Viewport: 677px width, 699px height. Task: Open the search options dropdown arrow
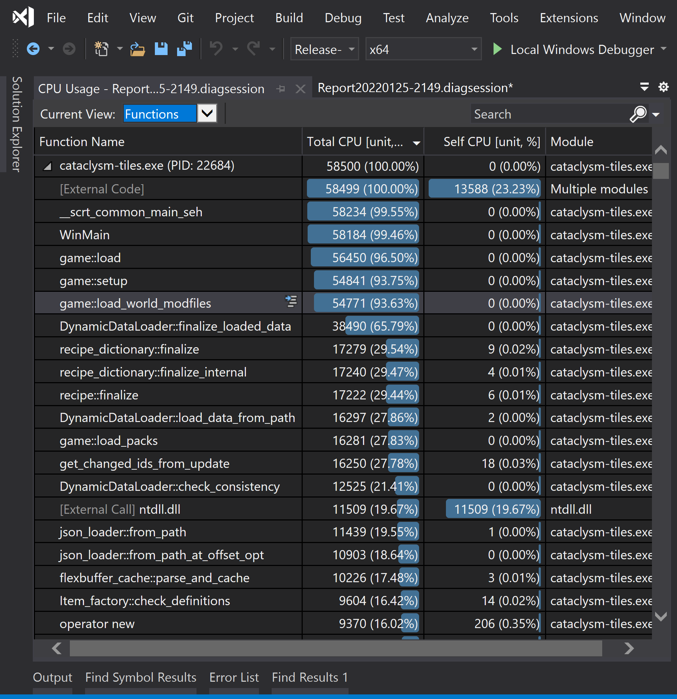tap(655, 114)
